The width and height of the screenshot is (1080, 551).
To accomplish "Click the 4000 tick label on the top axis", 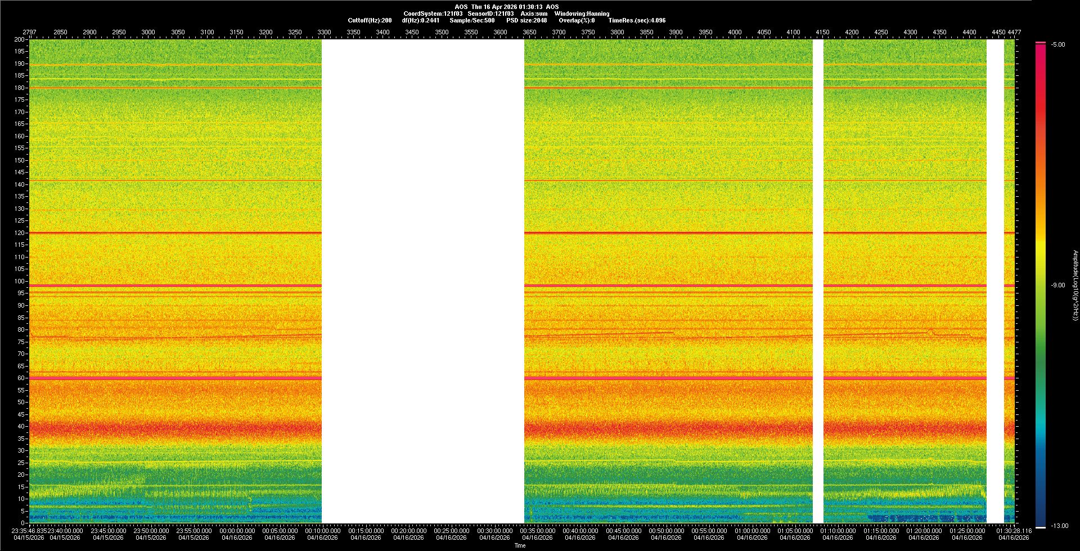I will 735,33.
